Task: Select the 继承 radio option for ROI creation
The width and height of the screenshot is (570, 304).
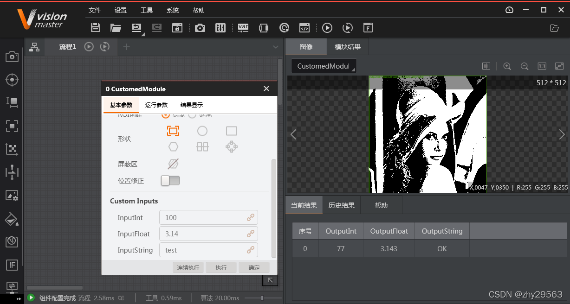Action: [192, 115]
